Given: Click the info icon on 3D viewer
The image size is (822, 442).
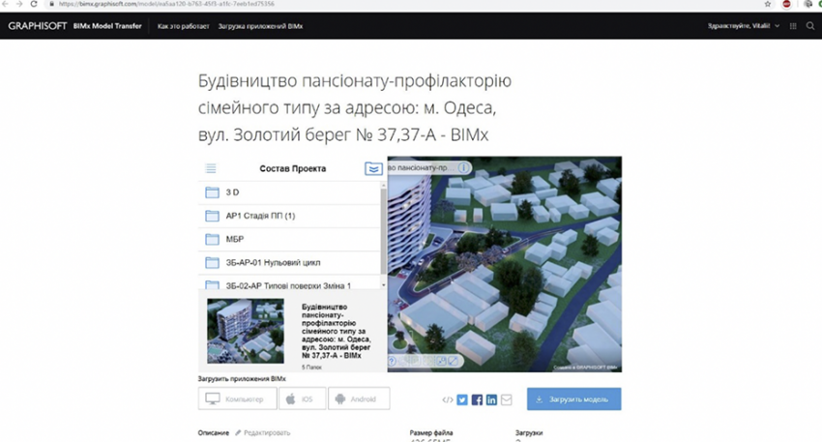Looking at the screenshot, I should [463, 167].
